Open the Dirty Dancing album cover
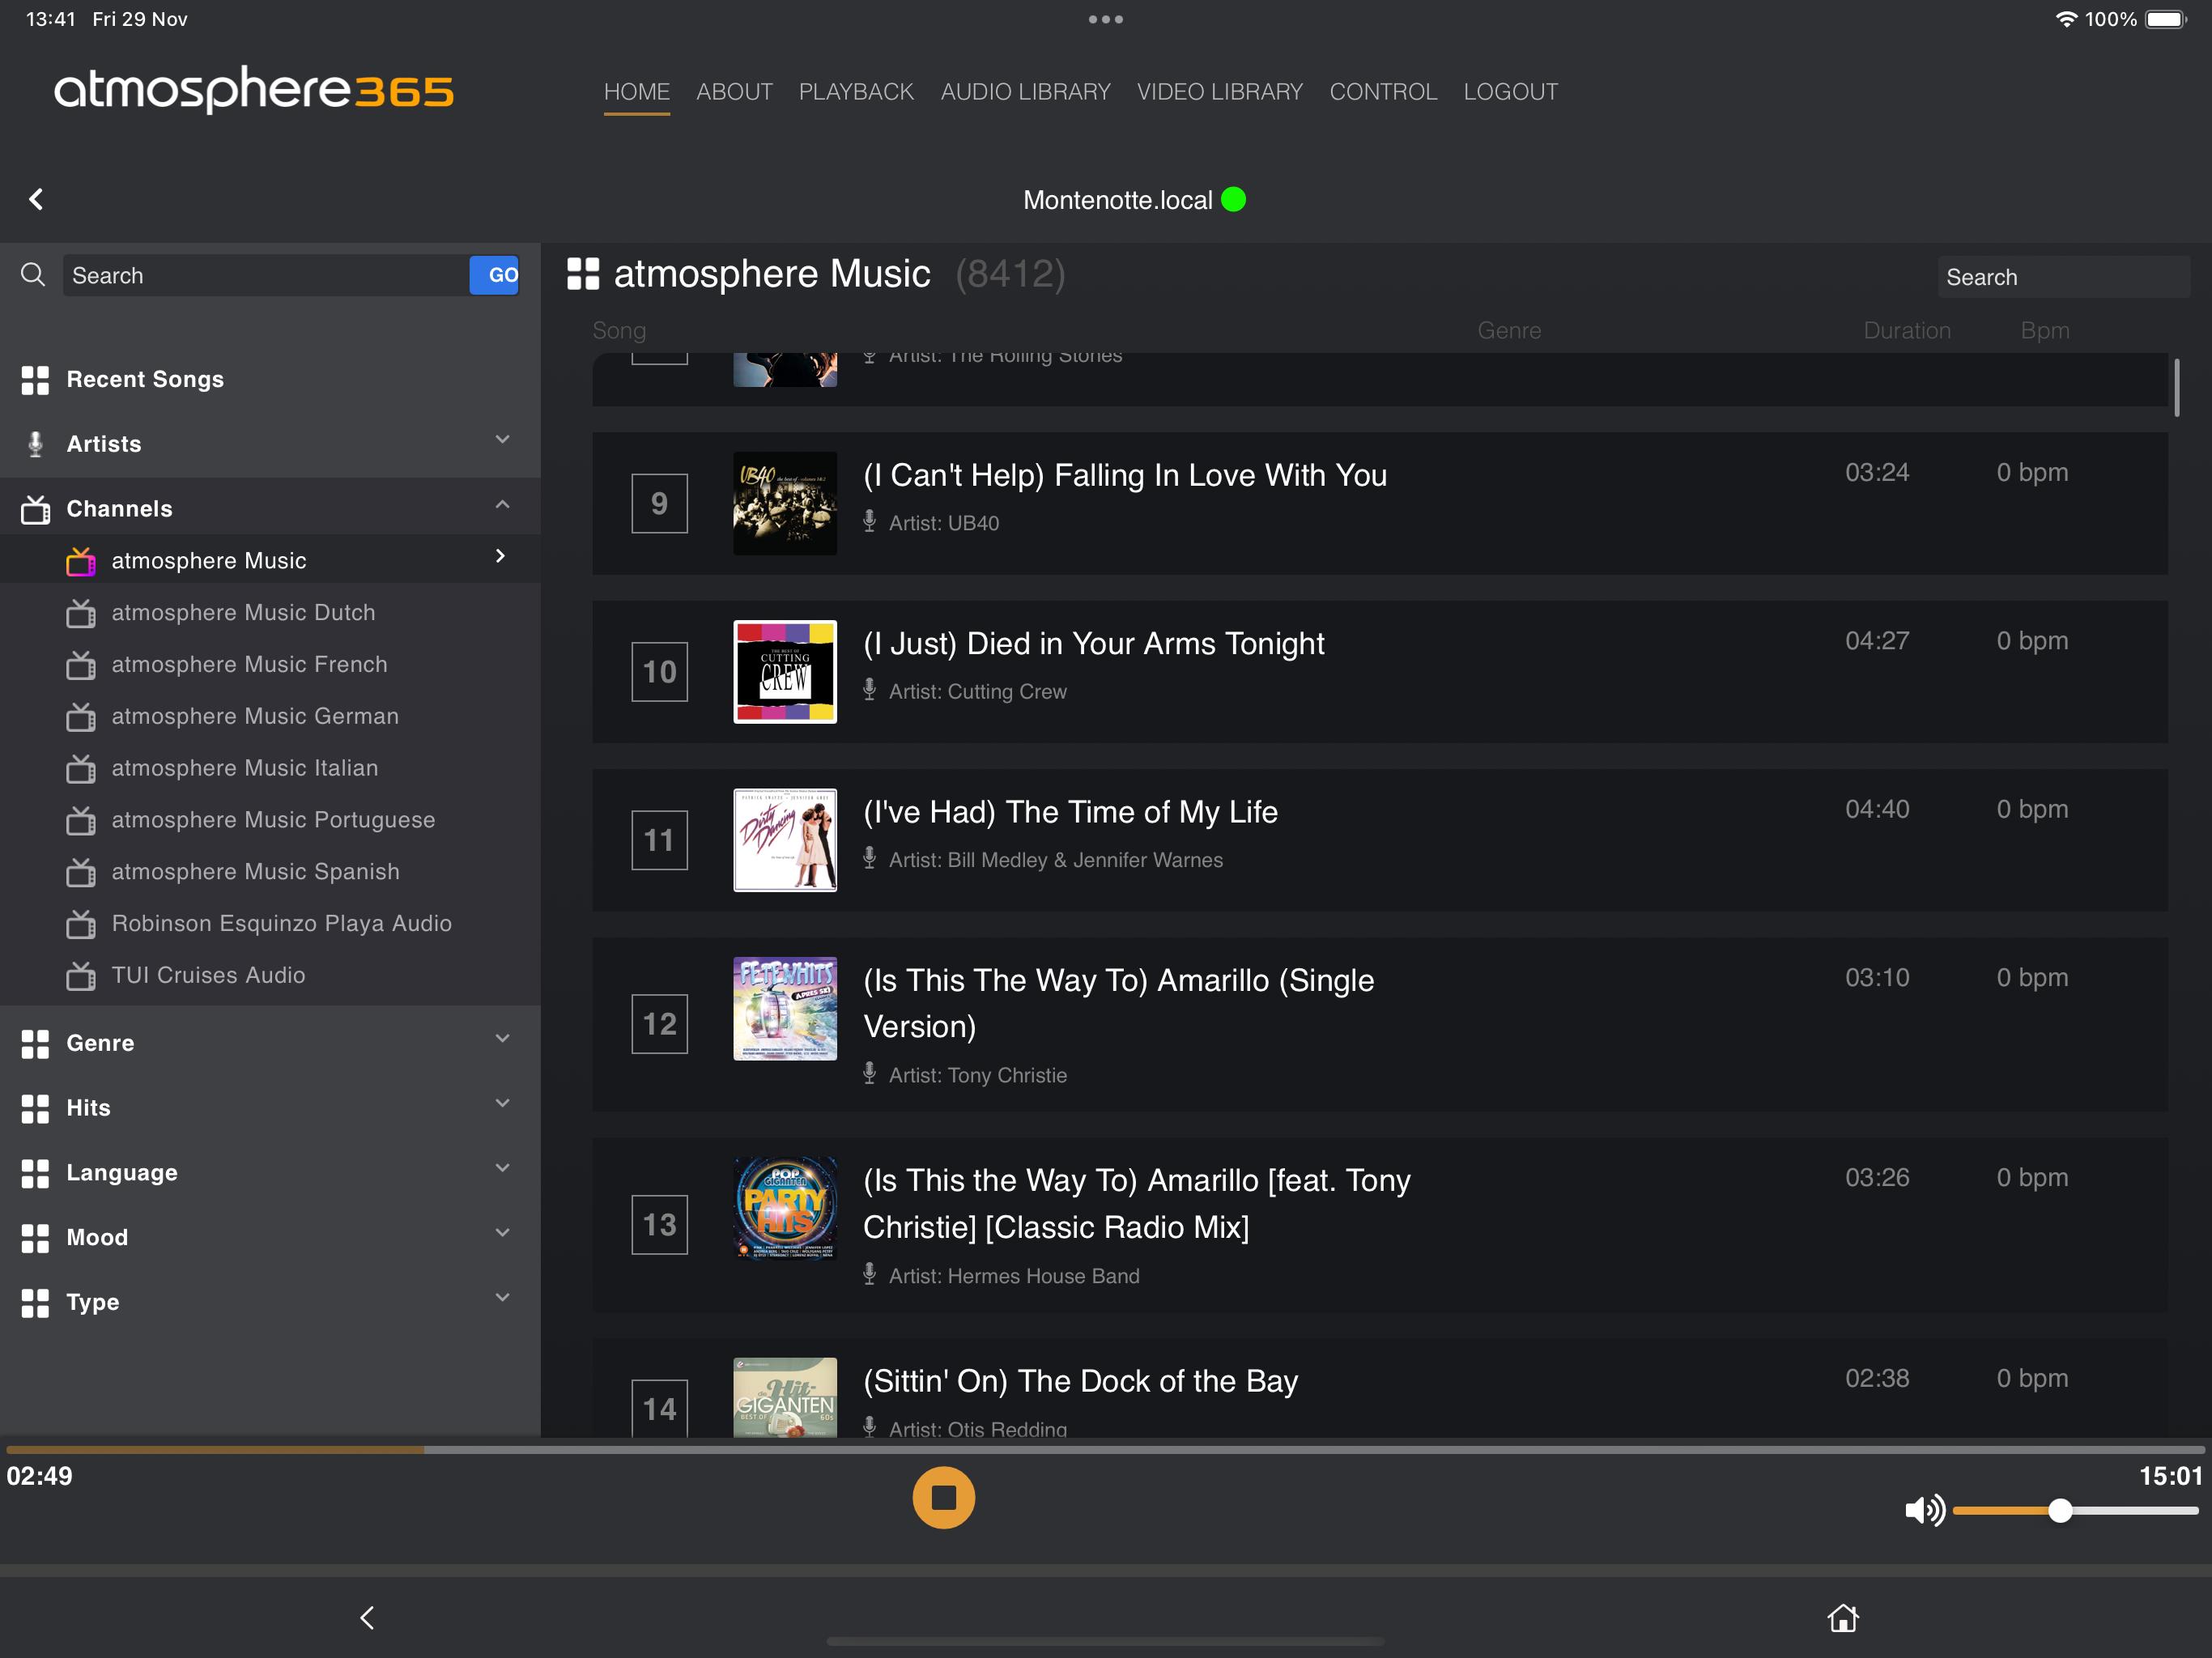This screenshot has height=1658, width=2212. coord(785,840)
